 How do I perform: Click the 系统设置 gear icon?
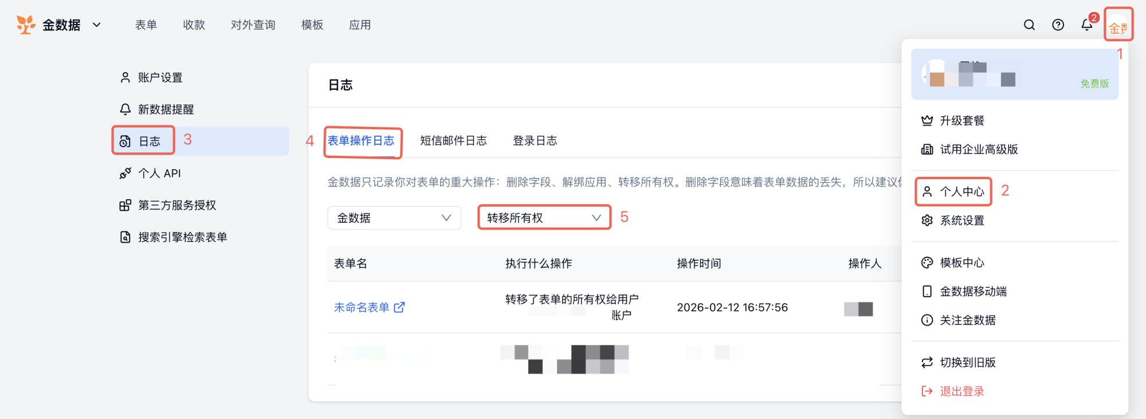[x=927, y=220]
